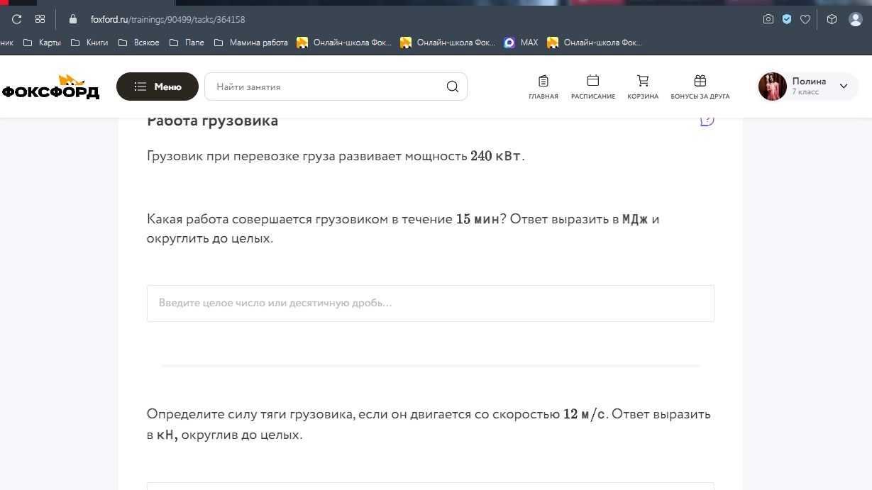This screenshot has height=490, width=872.
Task: Click the heart bookmark icon
Action: [x=805, y=19]
